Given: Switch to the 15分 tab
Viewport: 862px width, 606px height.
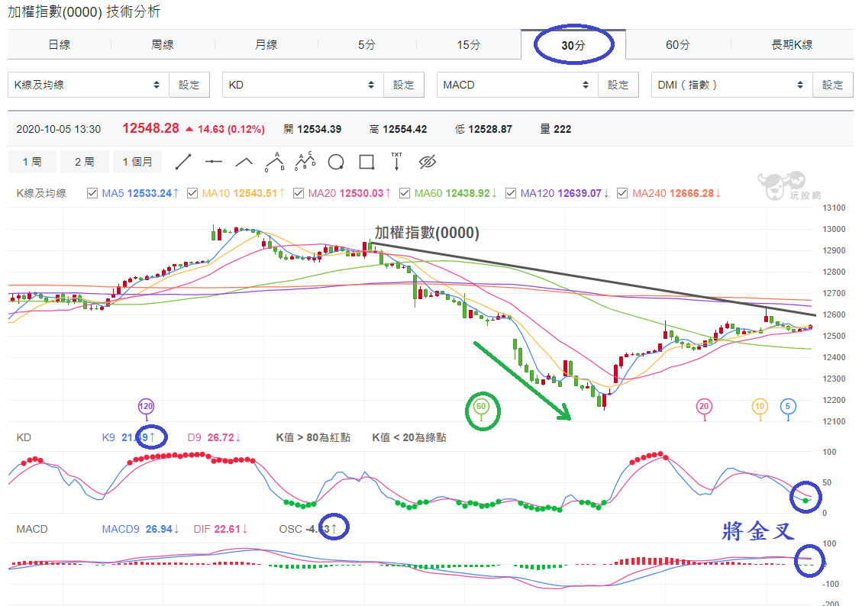Looking at the screenshot, I should click(468, 44).
